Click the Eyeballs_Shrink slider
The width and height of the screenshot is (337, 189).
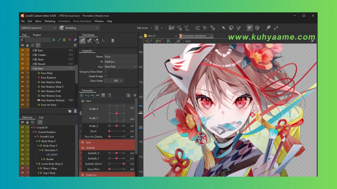tap(117, 164)
